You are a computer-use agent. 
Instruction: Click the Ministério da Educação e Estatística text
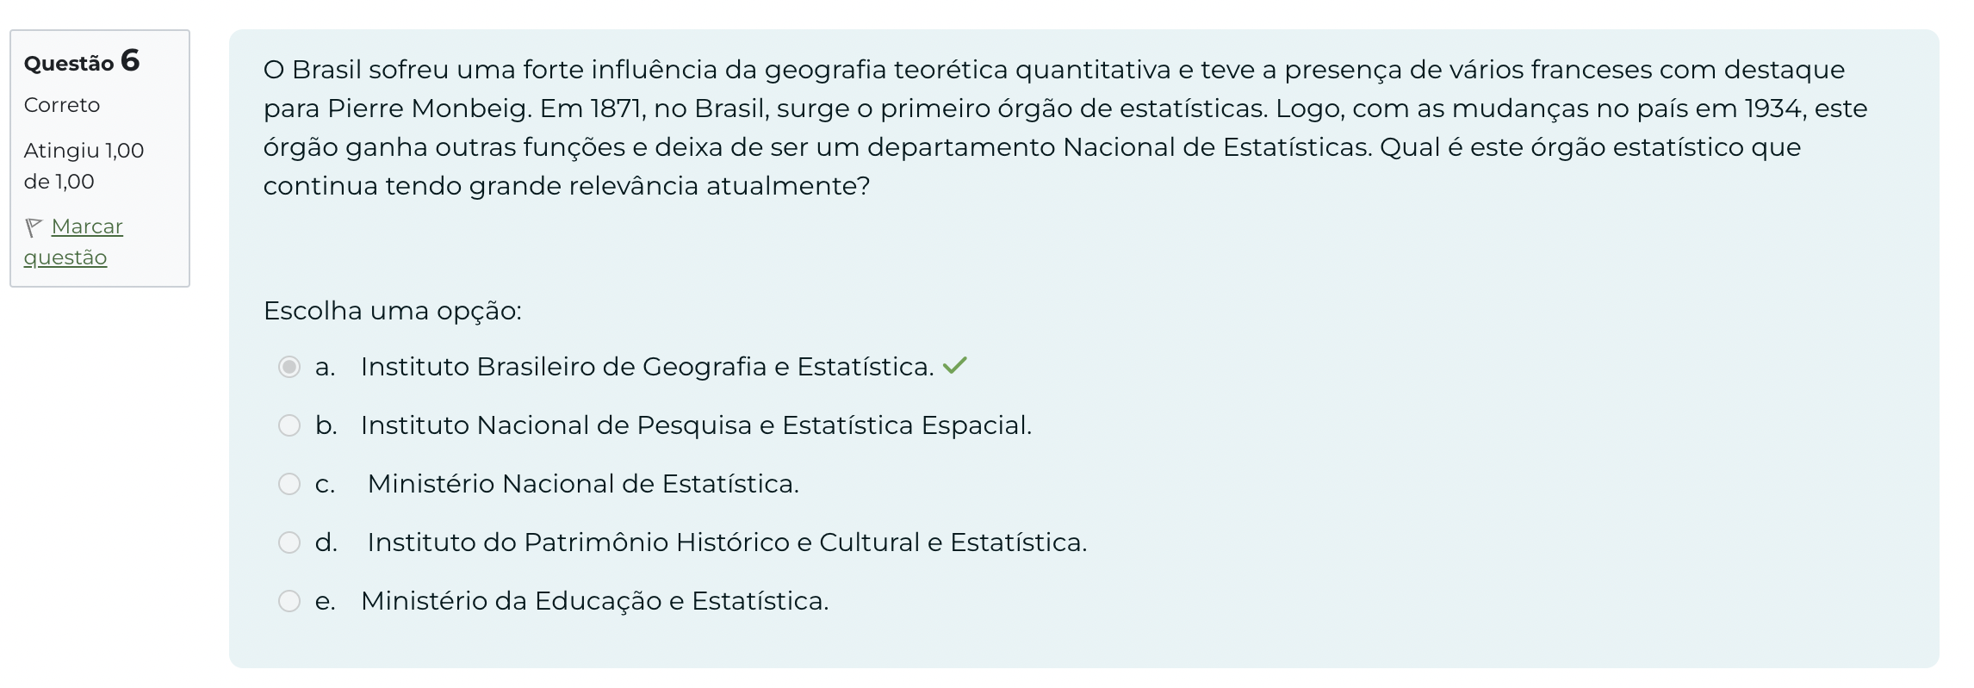click(594, 601)
